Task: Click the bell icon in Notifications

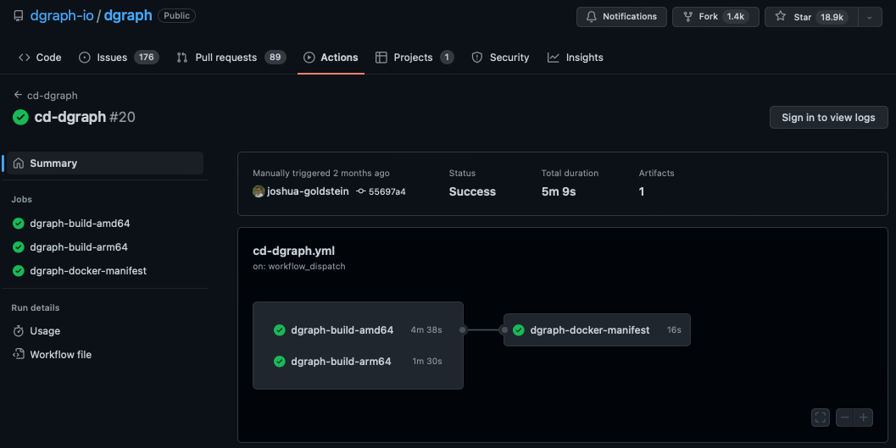Action: pos(592,17)
